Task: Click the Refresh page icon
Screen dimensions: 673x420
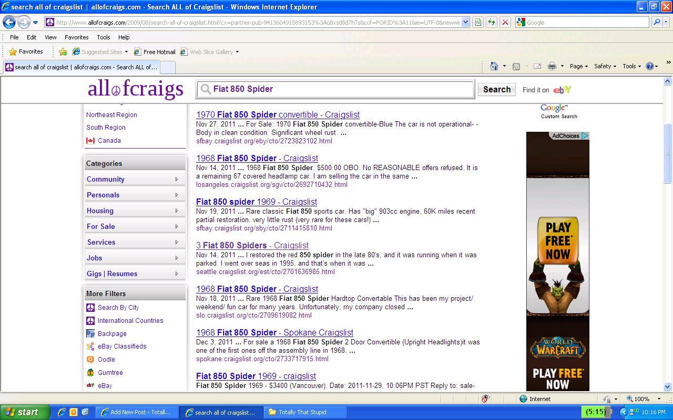Action: [491, 22]
